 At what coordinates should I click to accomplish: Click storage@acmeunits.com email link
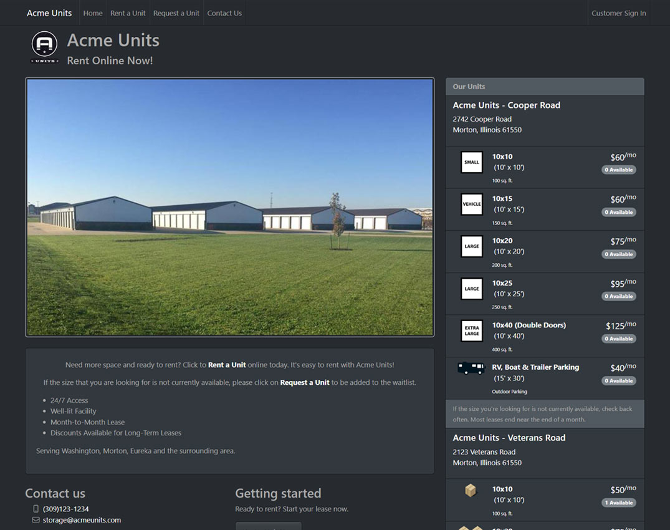click(x=82, y=520)
